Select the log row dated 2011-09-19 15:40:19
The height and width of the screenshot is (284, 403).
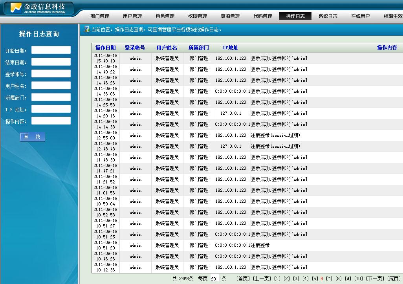click(247, 59)
